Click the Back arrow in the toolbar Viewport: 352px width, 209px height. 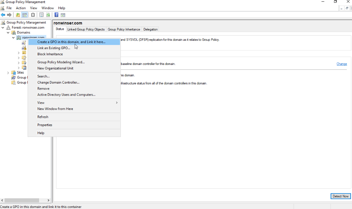point(3,15)
